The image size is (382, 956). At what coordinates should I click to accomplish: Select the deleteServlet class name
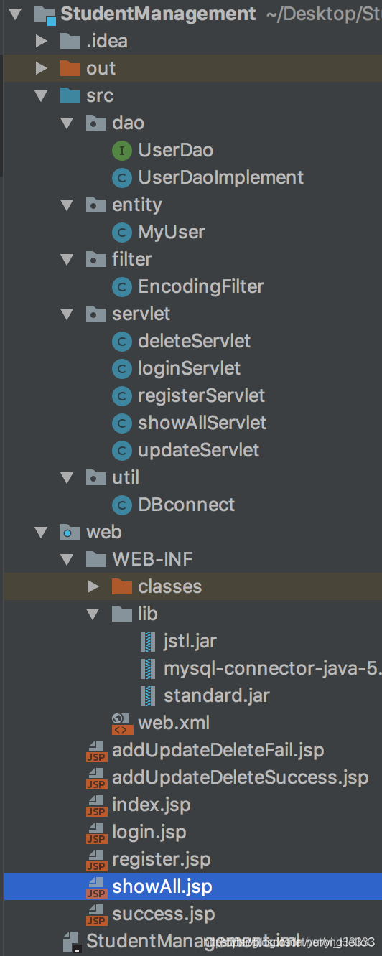point(195,341)
